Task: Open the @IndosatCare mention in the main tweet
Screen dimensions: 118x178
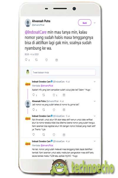Action: tap(36, 32)
